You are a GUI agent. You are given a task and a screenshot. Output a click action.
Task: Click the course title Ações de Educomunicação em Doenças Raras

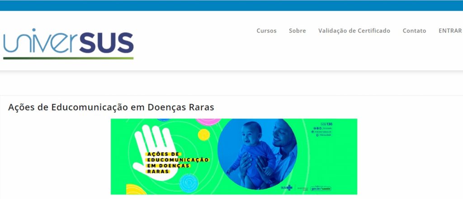pyautogui.click(x=111, y=107)
